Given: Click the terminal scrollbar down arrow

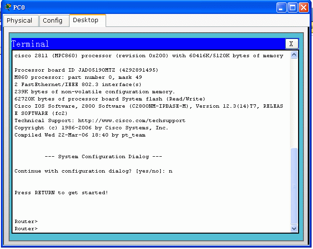Looking at the screenshot, I should (x=294, y=229).
